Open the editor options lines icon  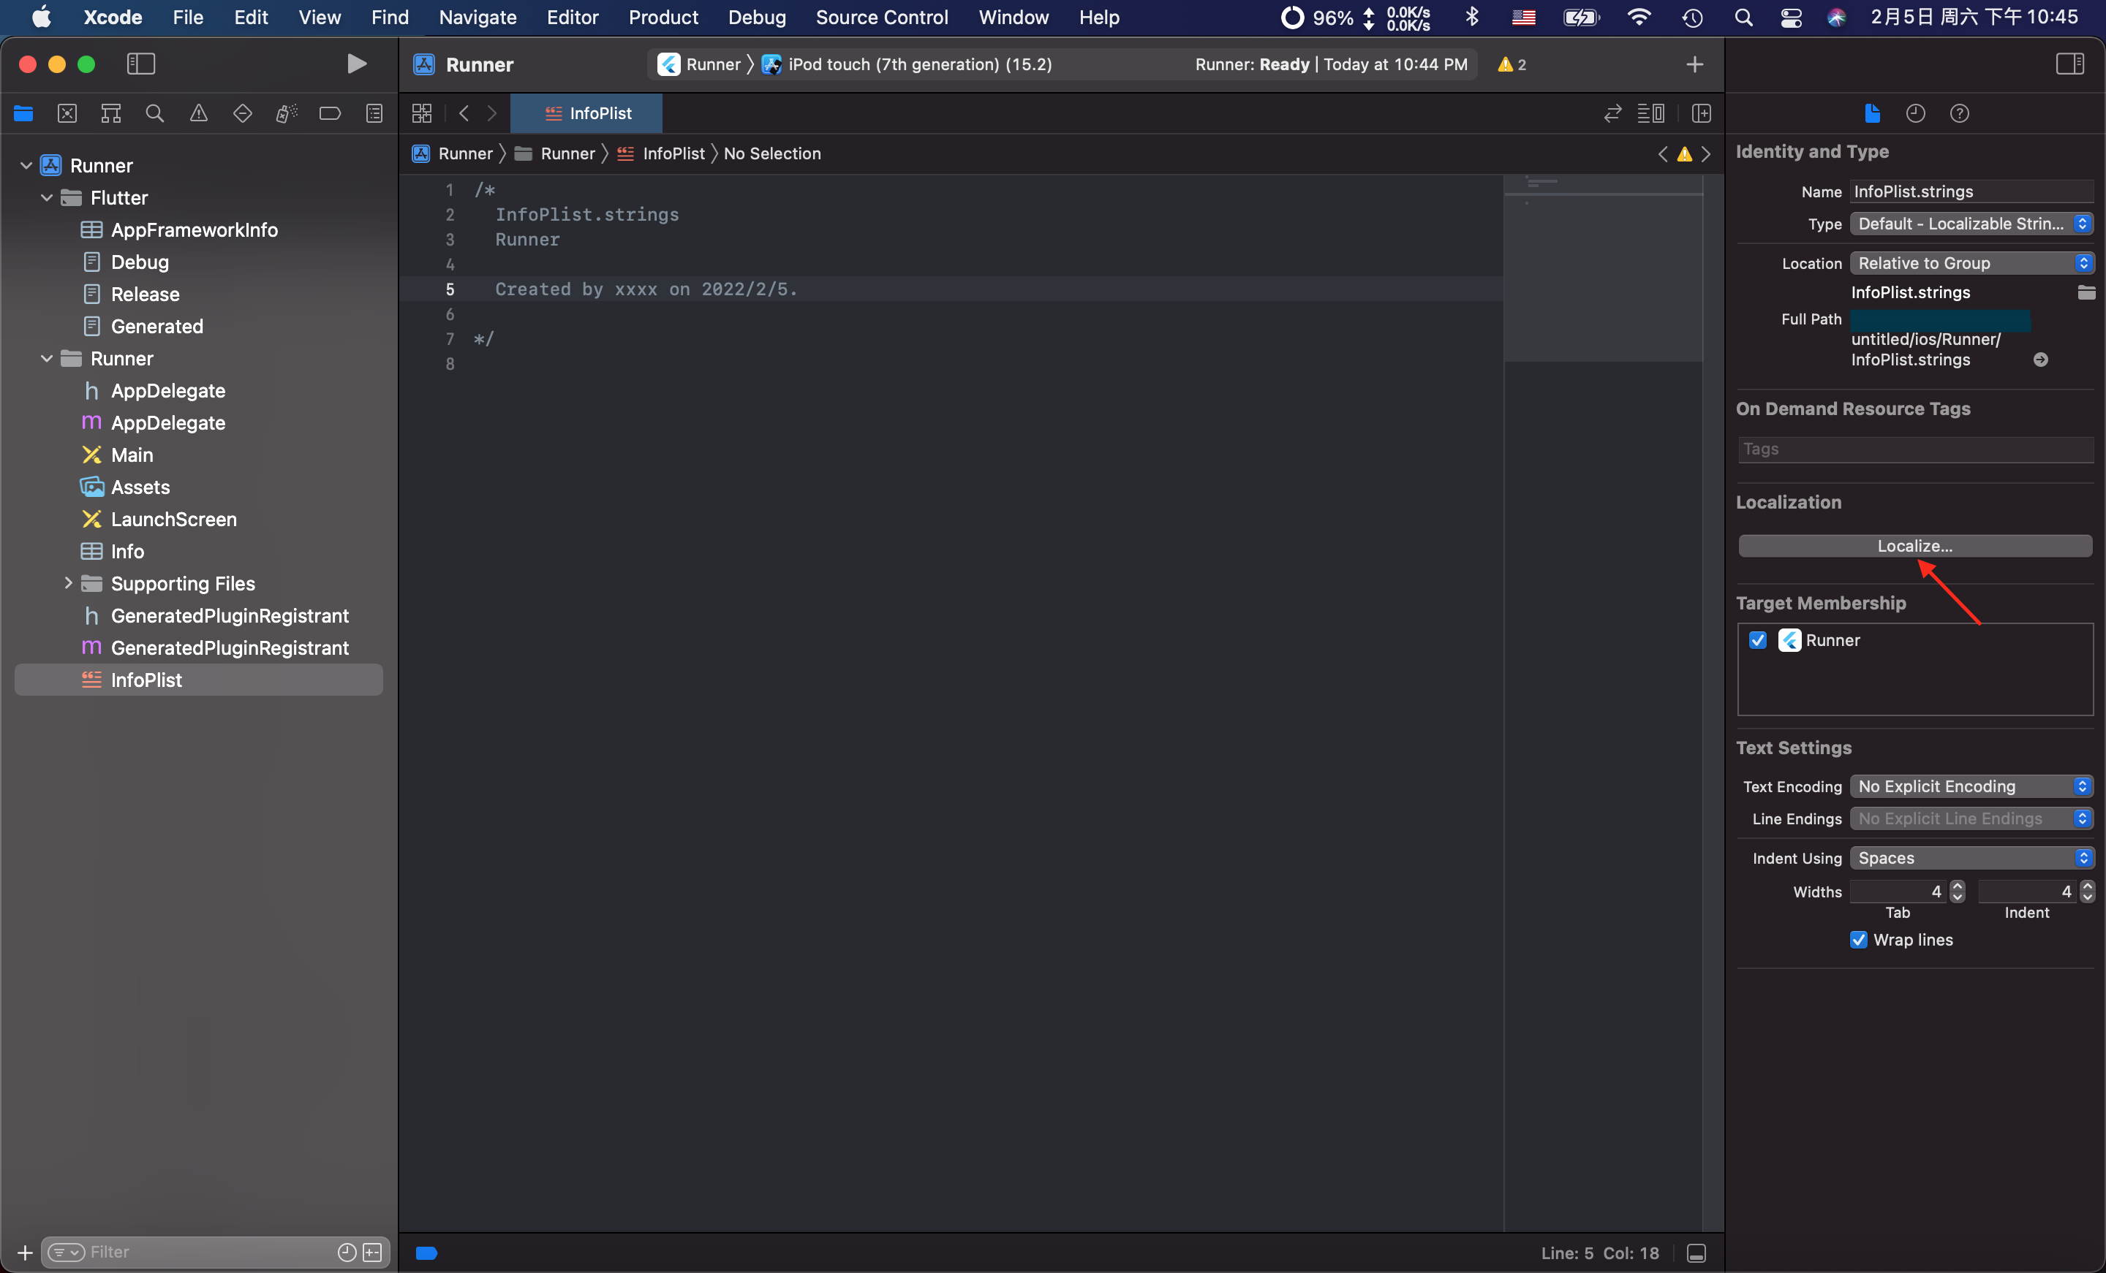(1650, 113)
